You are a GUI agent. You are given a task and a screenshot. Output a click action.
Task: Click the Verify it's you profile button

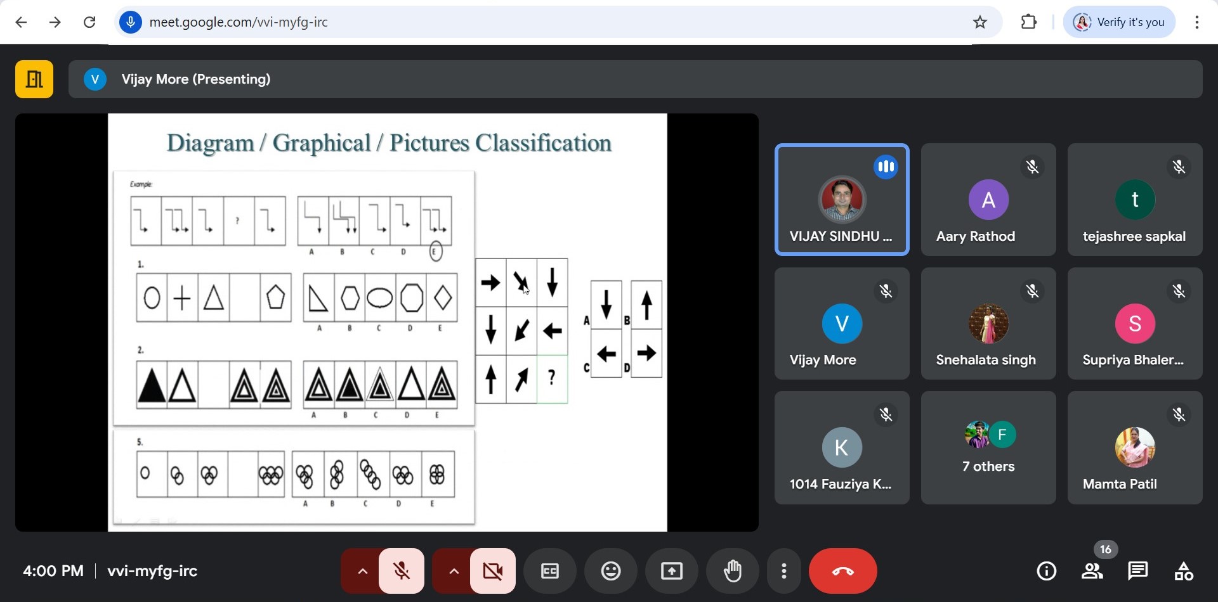1120,22
